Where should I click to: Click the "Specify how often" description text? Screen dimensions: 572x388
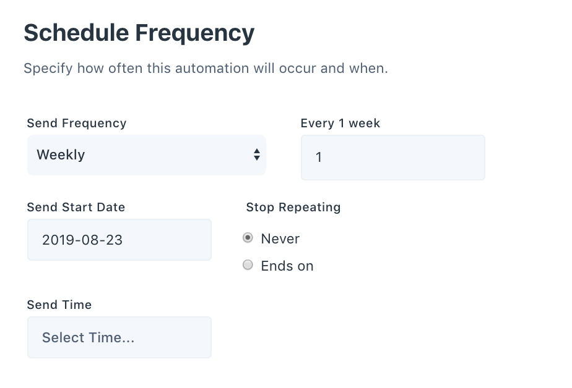pos(206,68)
